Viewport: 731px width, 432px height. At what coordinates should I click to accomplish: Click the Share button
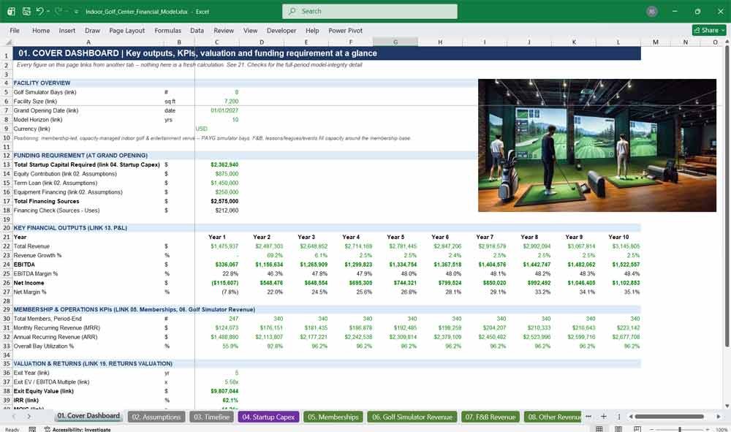point(709,30)
